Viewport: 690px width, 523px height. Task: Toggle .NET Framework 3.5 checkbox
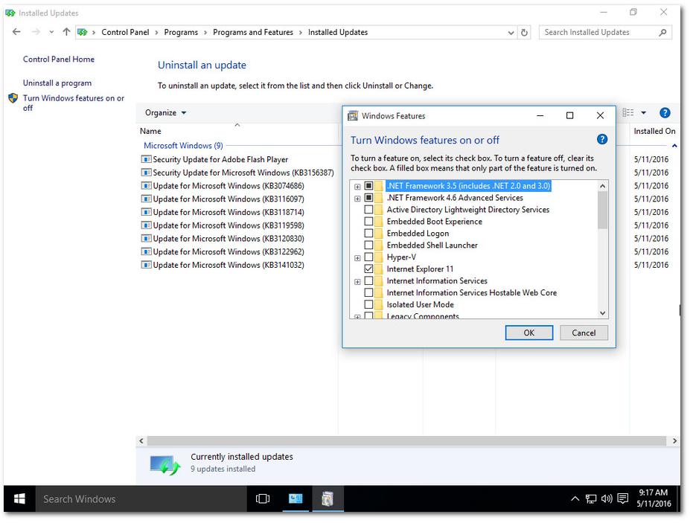(x=368, y=186)
